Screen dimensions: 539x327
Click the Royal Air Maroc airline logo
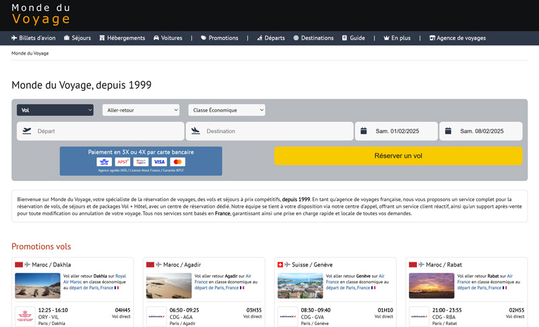[x=24, y=316]
